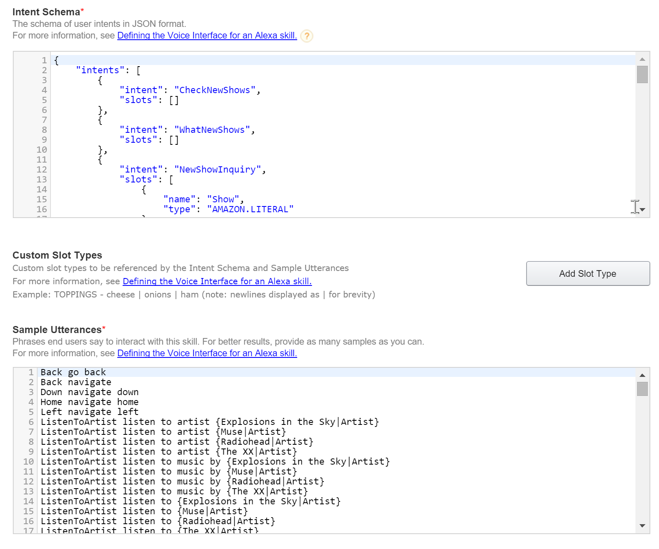The width and height of the screenshot is (659, 549).
Task: Click utterance line 16 "listen to {Radiohead|Artist}"
Action: [x=158, y=521]
